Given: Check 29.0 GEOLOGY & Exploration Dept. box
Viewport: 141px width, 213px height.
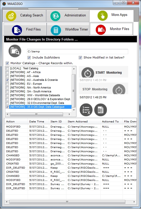Looking at the screenshot, I should pyautogui.click(x=7, y=99).
